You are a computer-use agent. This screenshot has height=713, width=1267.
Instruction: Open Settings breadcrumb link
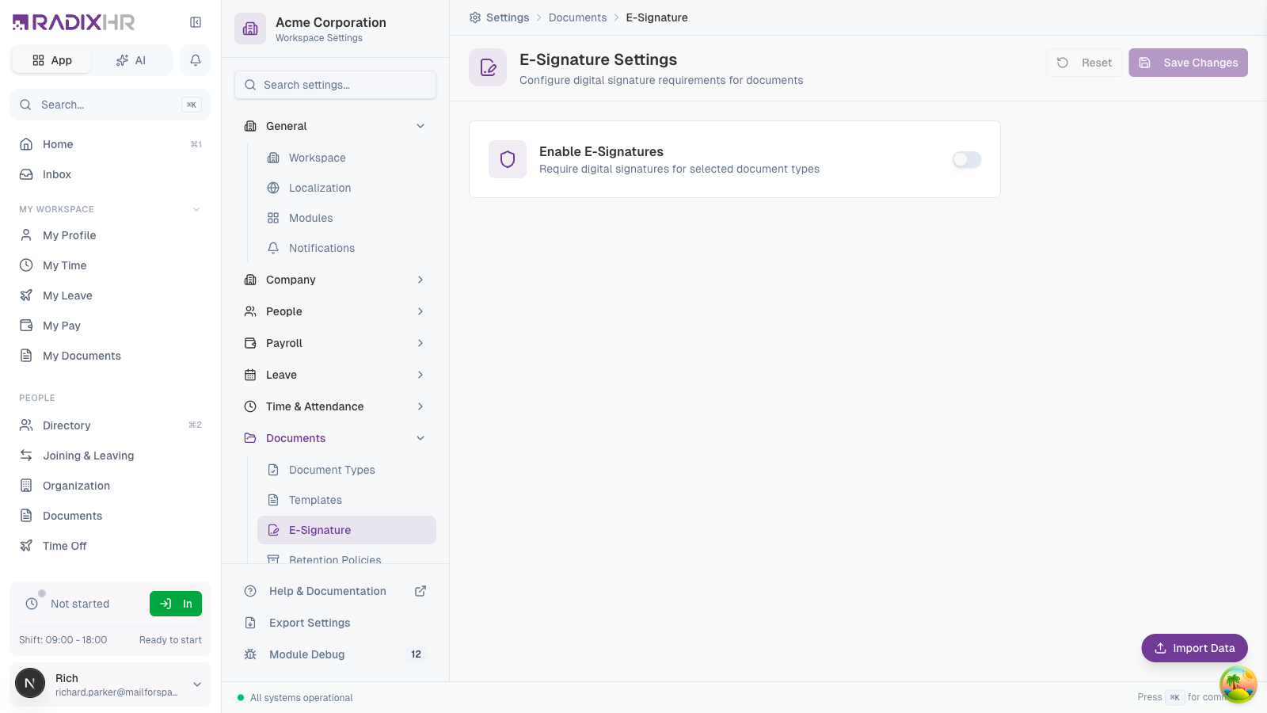pyautogui.click(x=508, y=17)
